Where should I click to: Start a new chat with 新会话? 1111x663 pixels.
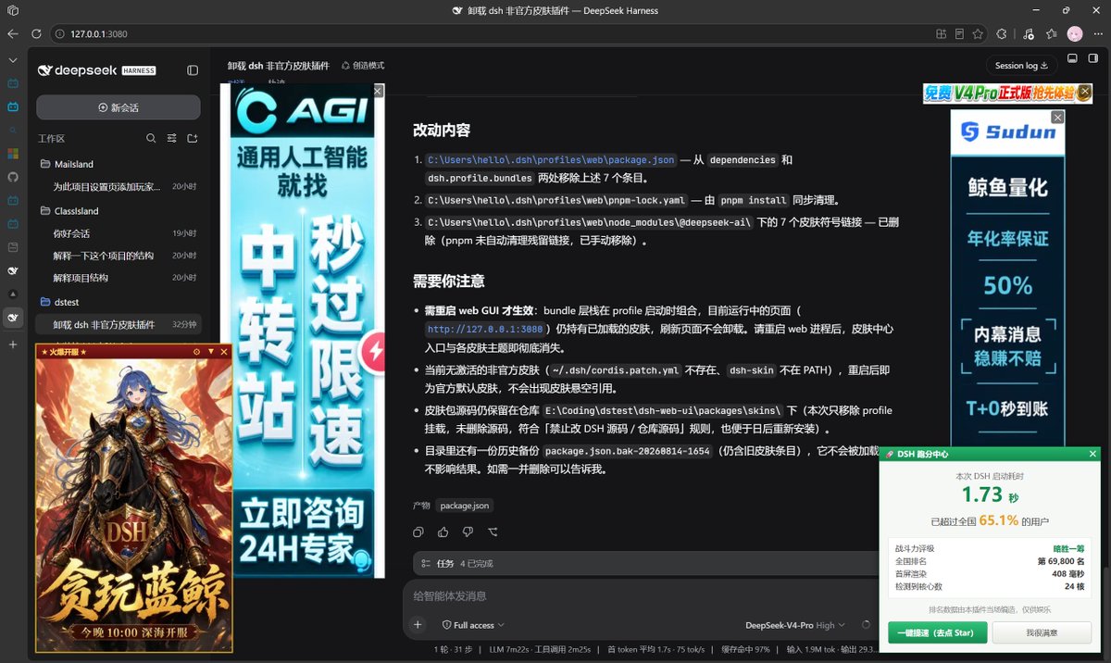click(x=119, y=107)
